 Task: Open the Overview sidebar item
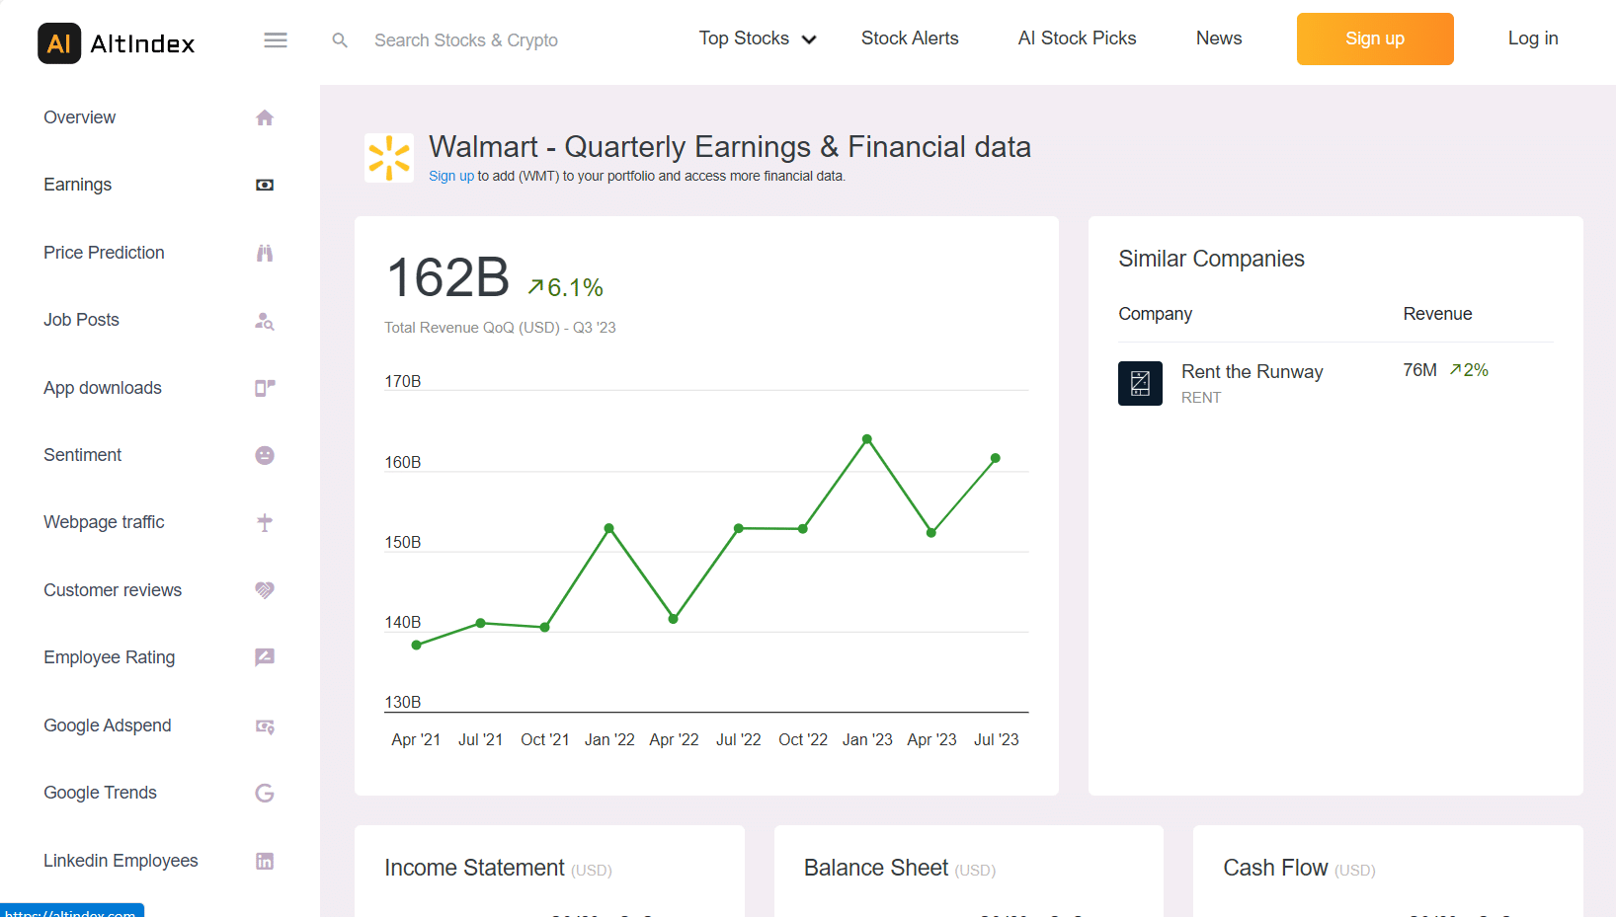click(79, 117)
